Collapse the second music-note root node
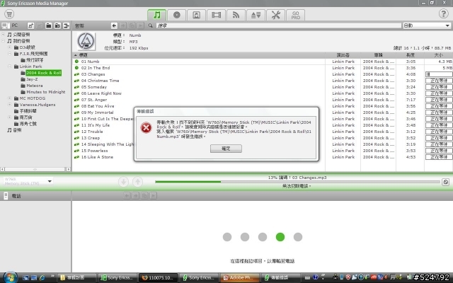The width and height of the screenshot is (453, 283). (x=3, y=41)
